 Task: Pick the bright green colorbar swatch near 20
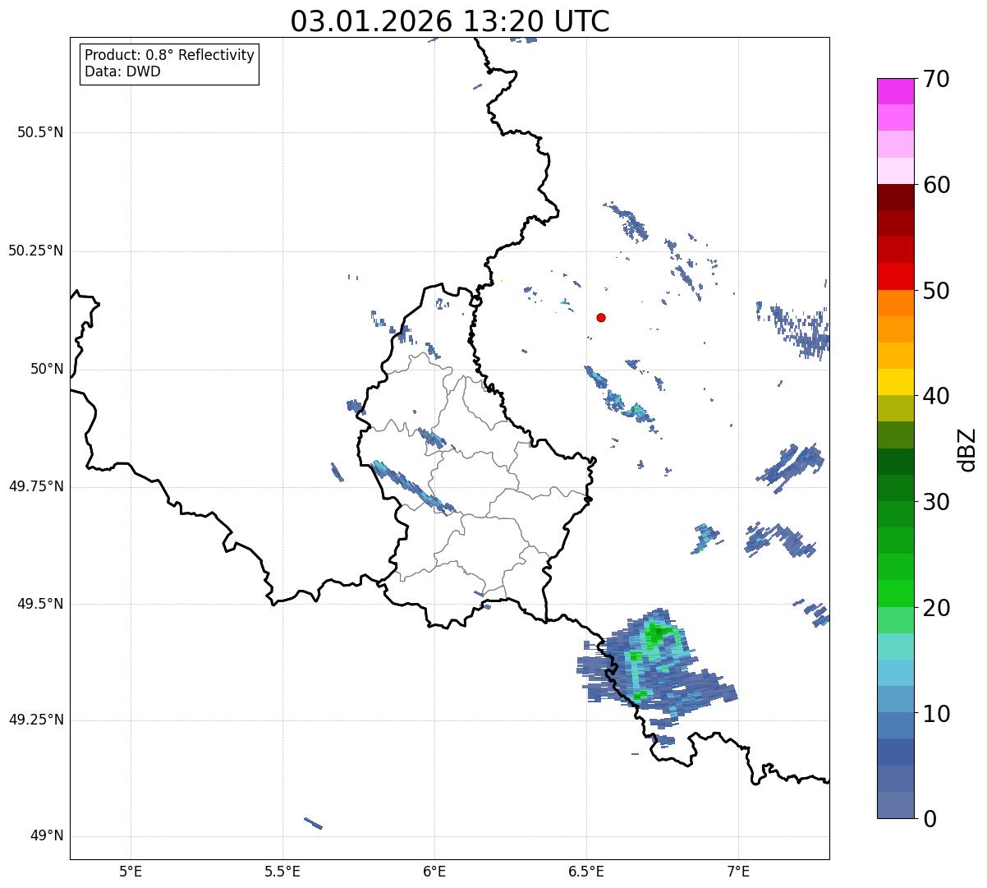895,594
